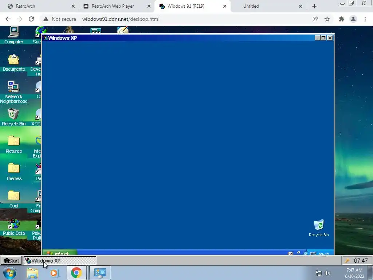Viewport: 373px width, 280px height.
Task: Click the address bar URL
Action: coord(121,19)
